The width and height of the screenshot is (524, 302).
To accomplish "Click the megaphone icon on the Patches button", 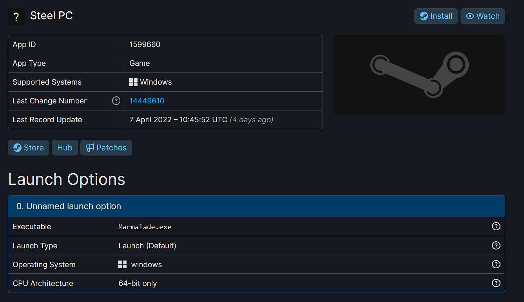I will pyautogui.click(x=91, y=148).
